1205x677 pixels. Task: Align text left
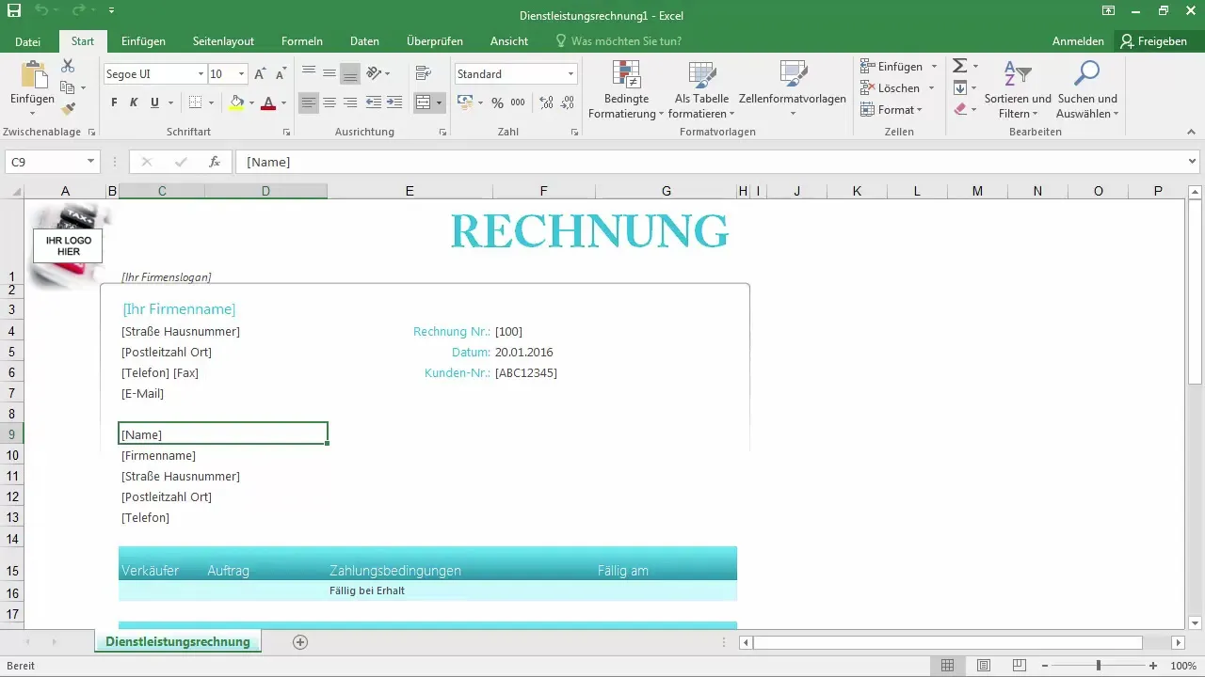tap(309, 102)
